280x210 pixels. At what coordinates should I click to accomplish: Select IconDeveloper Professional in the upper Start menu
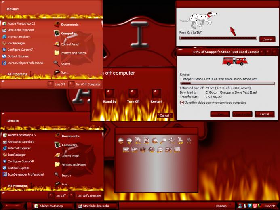point(23,63)
